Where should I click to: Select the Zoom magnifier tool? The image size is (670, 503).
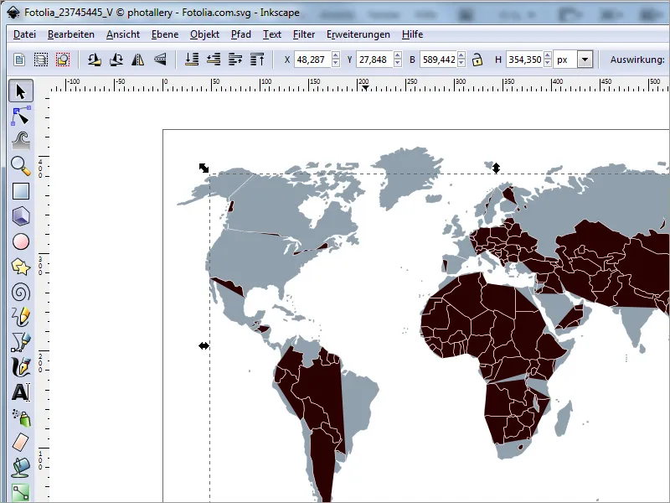20,166
